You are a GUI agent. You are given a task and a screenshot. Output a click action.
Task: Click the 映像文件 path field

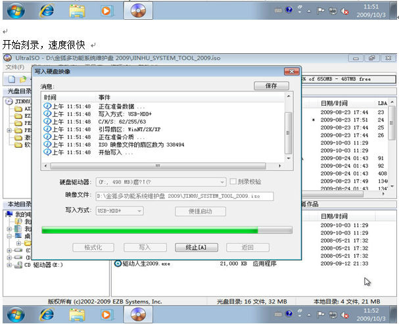point(184,196)
